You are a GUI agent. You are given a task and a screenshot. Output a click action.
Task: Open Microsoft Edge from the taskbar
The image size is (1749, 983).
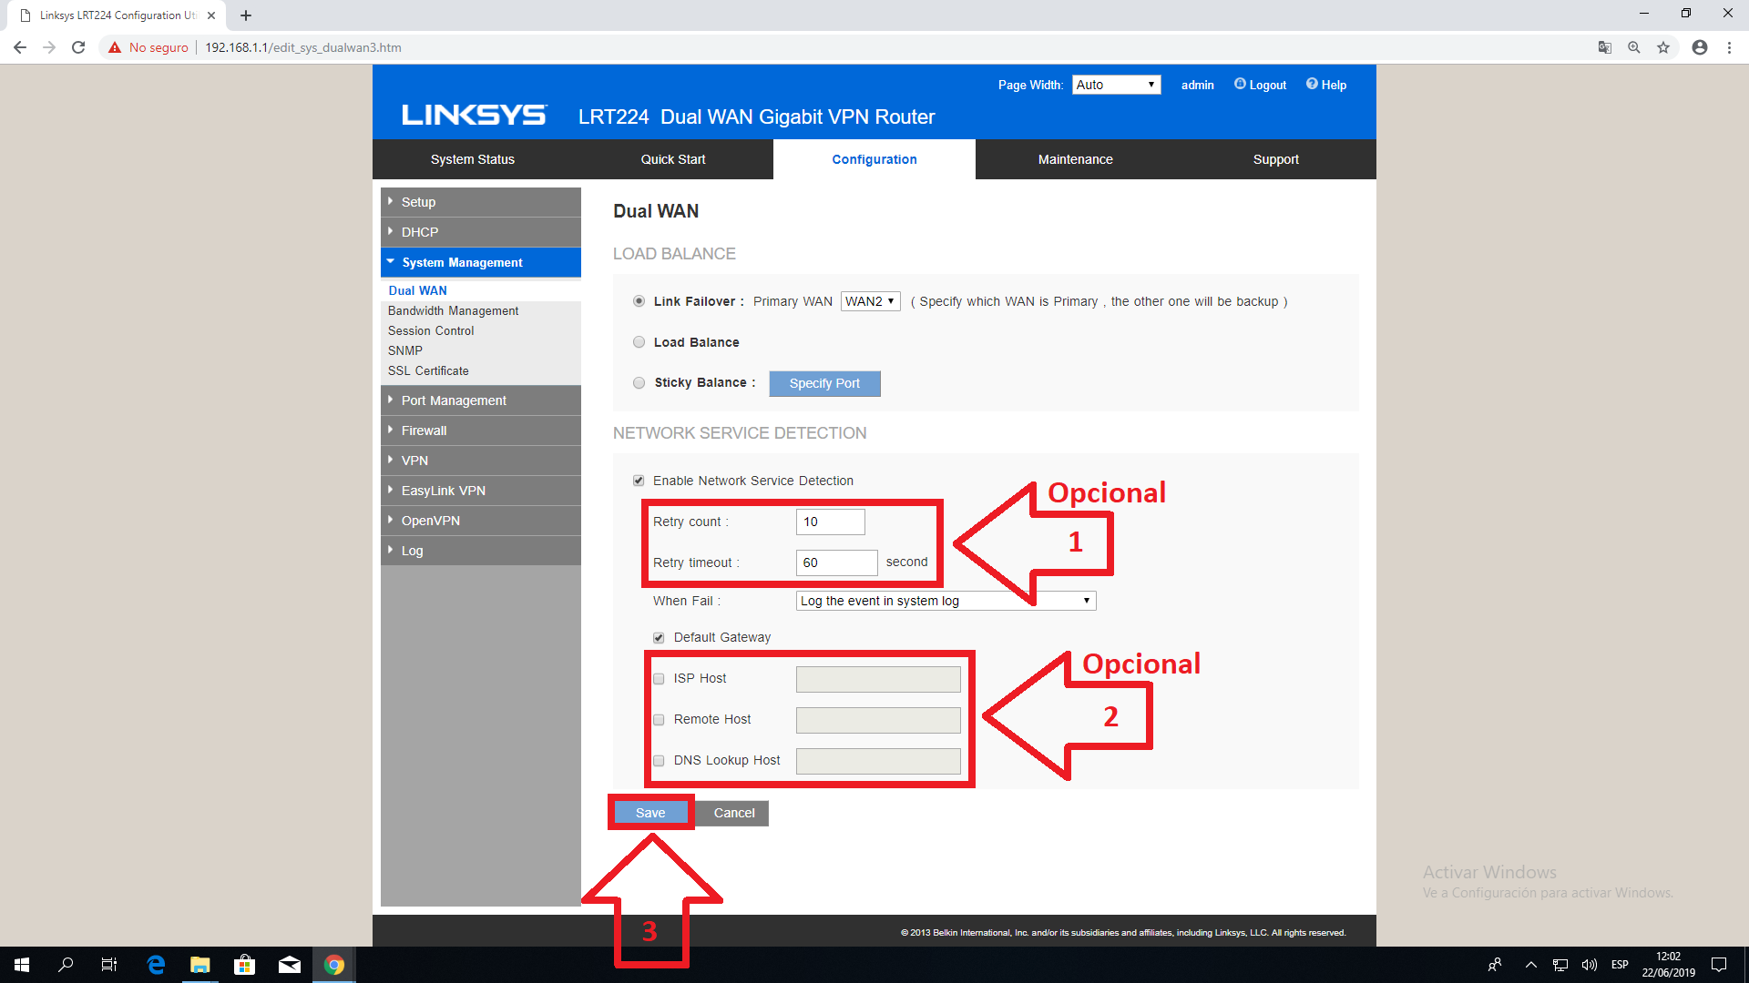(x=156, y=965)
